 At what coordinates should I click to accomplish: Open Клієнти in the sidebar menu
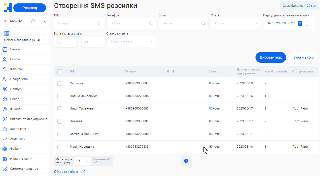(16, 69)
